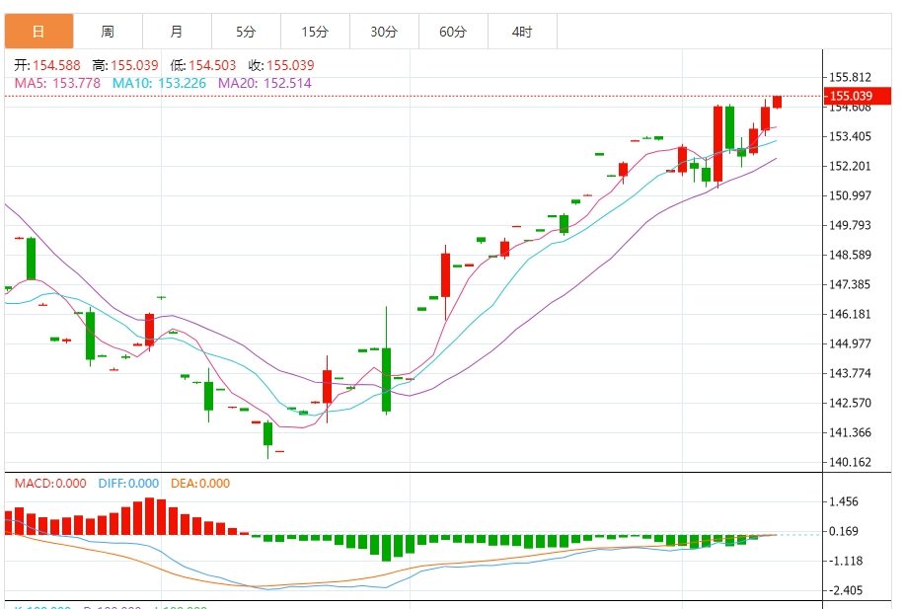The height and width of the screenshot is (609, 905).
Task: Click the close price 收: 155.039 value
Action: coord(281,65)
